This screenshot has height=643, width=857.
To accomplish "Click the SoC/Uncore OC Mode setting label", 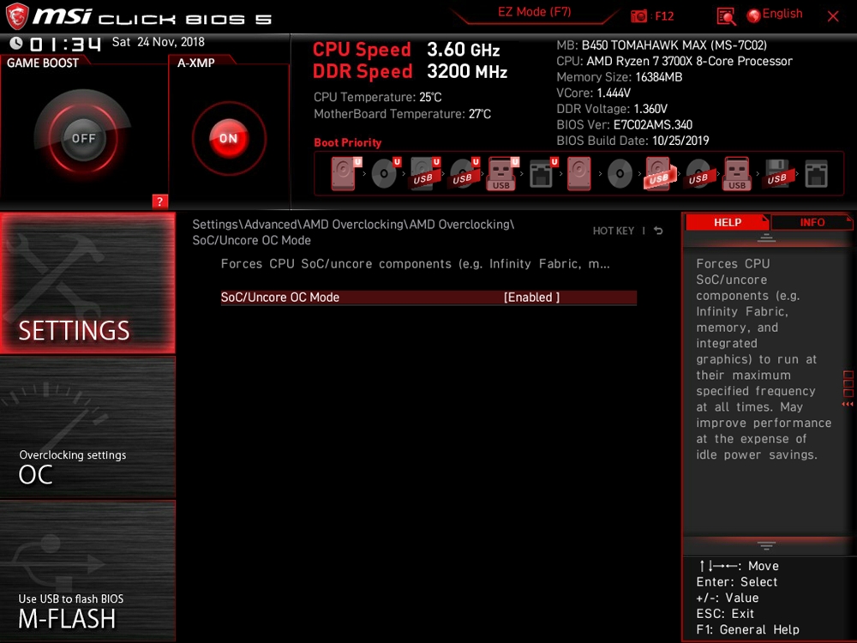I will [280, 297].
